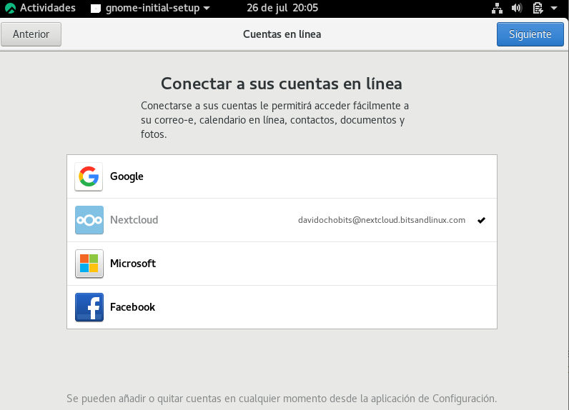
Task: Click the 'Se pueden añadir o quitar cuentas' note
Action: click(282, 399)
